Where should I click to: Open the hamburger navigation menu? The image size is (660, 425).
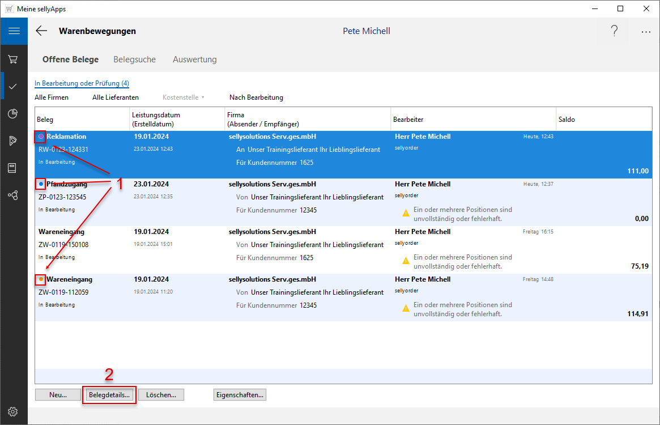14,31
